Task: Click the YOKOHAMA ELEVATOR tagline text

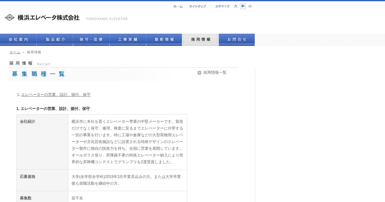Action: [107, 19]
